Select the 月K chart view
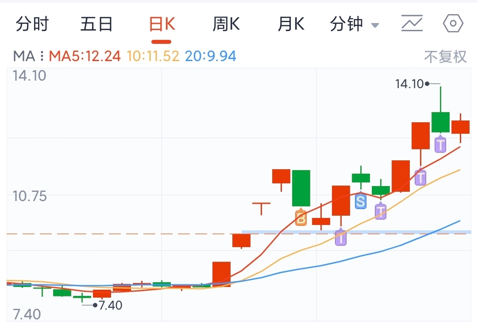The image size is (478, 322). coord(291,24)
